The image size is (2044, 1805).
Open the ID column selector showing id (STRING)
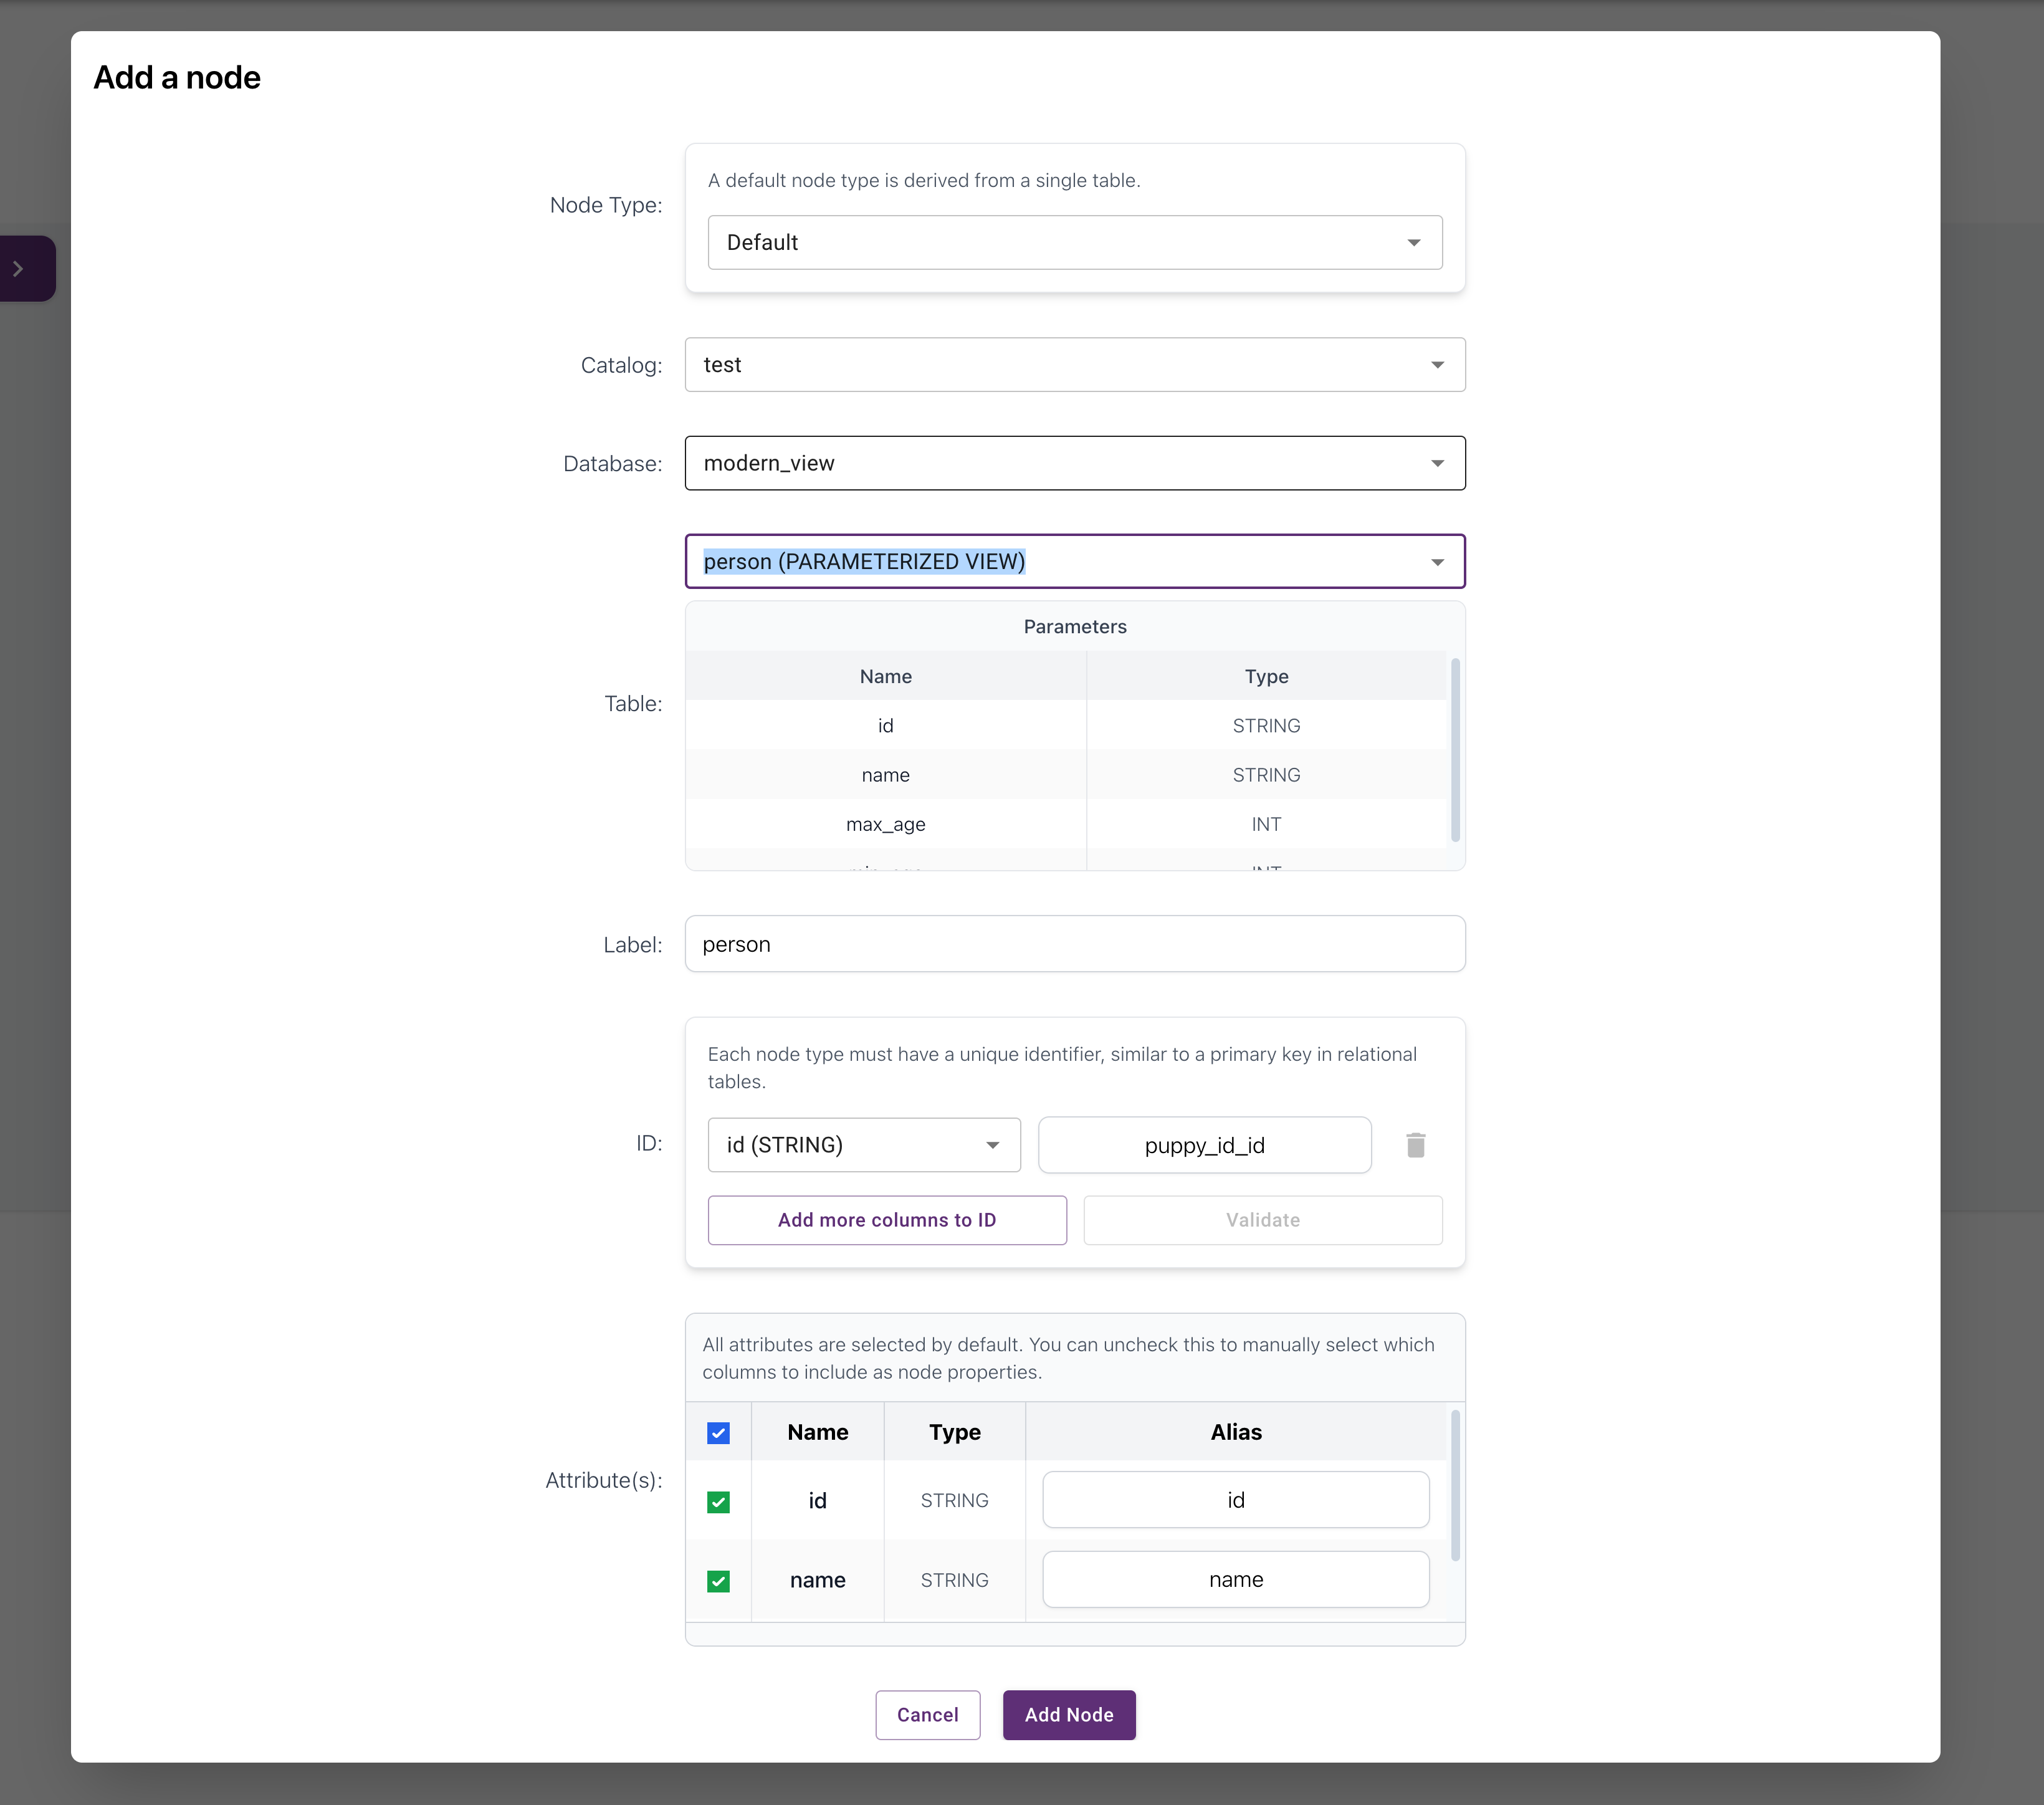[863, 1145]
